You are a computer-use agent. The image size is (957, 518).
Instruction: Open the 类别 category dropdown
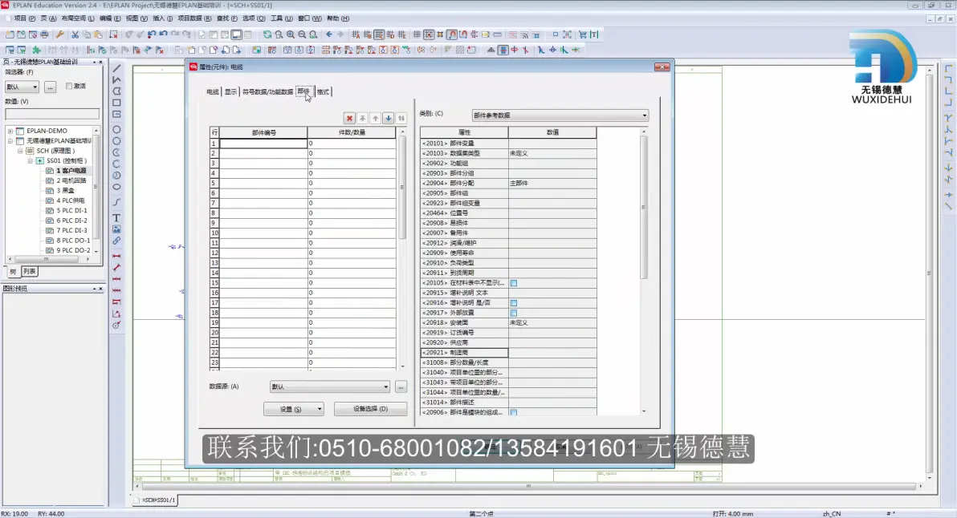click(560, 115)
